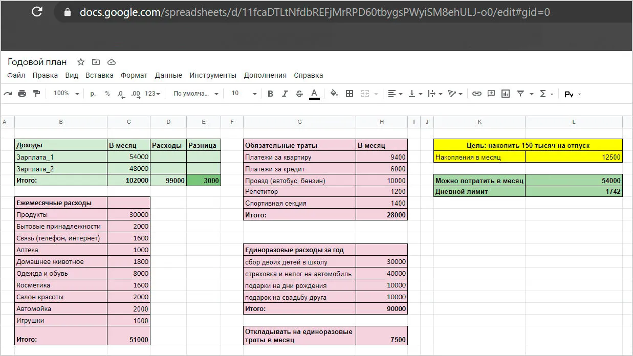Activate the paint format roller
The height and width of the screenshot is (356, 633).
coord(36,94)
